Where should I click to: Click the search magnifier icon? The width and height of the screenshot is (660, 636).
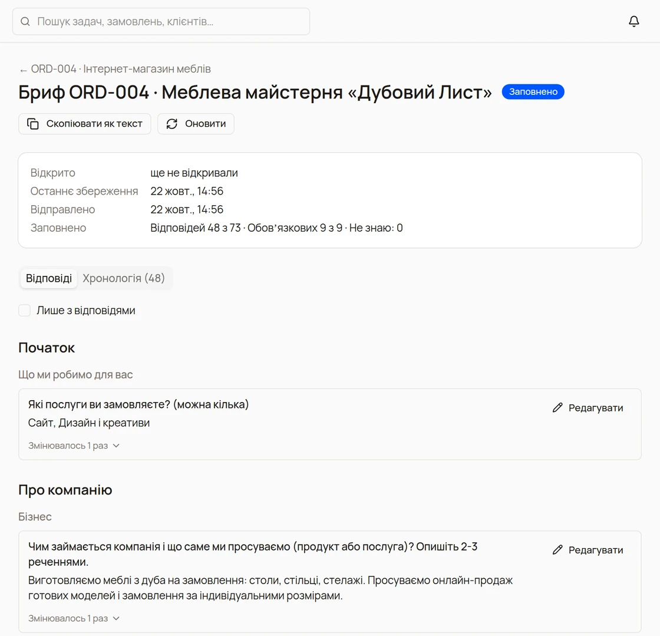25,21
